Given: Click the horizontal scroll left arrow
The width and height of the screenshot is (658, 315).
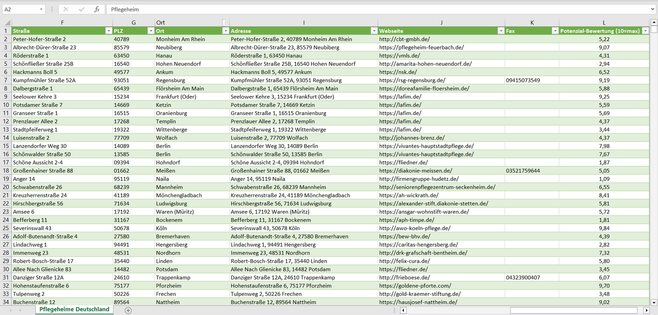Looking at the screenshot, I should 403,310.
